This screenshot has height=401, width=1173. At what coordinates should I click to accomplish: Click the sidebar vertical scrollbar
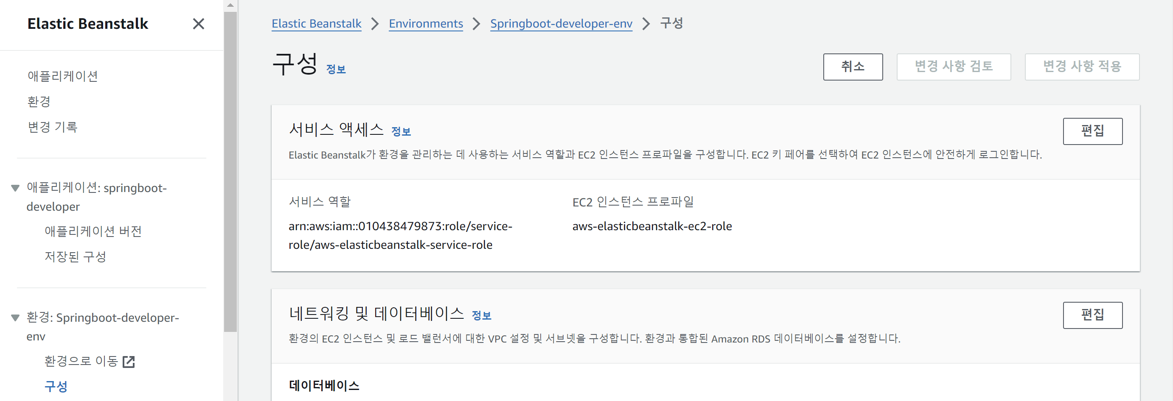(x=230, y=172)
